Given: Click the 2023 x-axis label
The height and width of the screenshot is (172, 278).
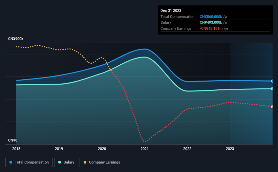Looking at the screenshot, I should 230,149.
